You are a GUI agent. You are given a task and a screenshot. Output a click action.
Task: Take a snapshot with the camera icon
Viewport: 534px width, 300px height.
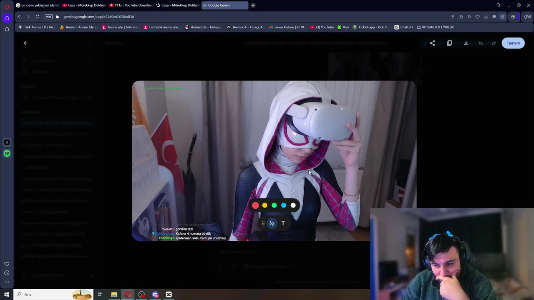click(461, 17)
